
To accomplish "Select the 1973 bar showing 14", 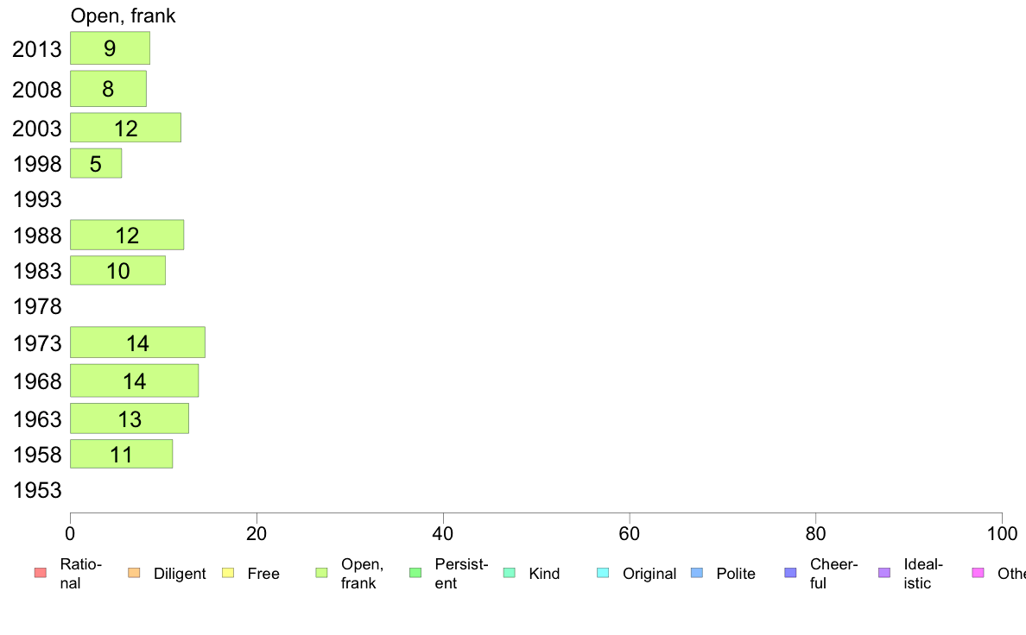I will coord(137,343).
